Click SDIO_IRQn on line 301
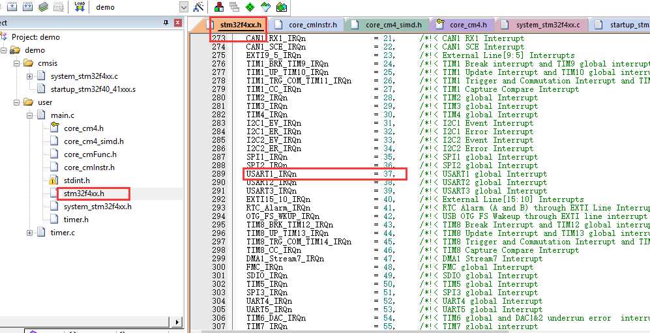Viewport: 650px width, 333px height. [x=267, y=276]
